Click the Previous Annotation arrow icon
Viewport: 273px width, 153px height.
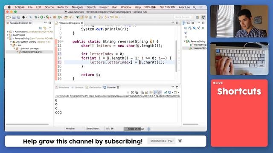pyautogui.click(x=106, y=17)
